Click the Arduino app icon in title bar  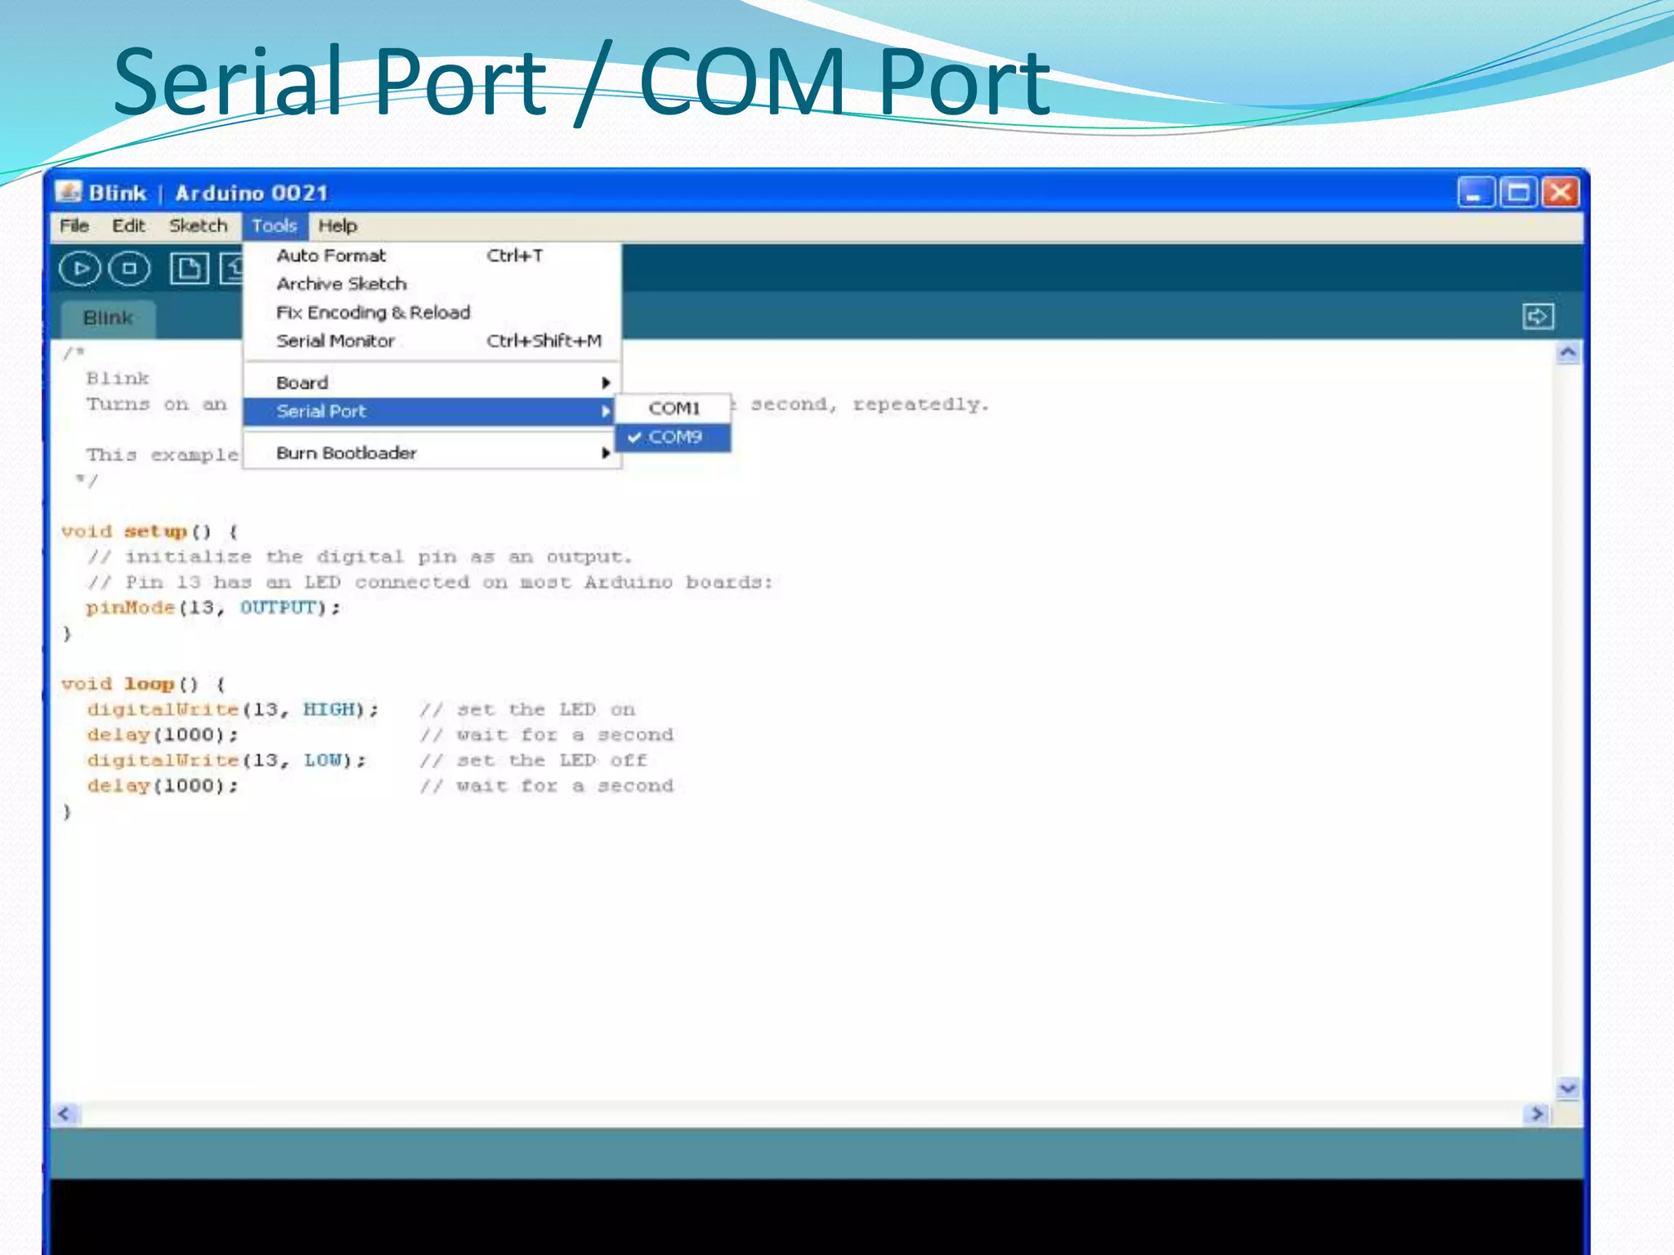[69, 193]
